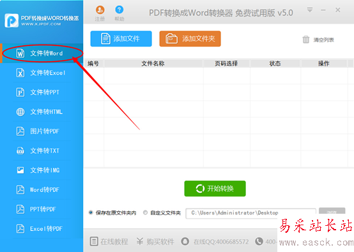Click the 注册 register icon
The width and height of the screenshot is (354, 252).
coord(100,10)
